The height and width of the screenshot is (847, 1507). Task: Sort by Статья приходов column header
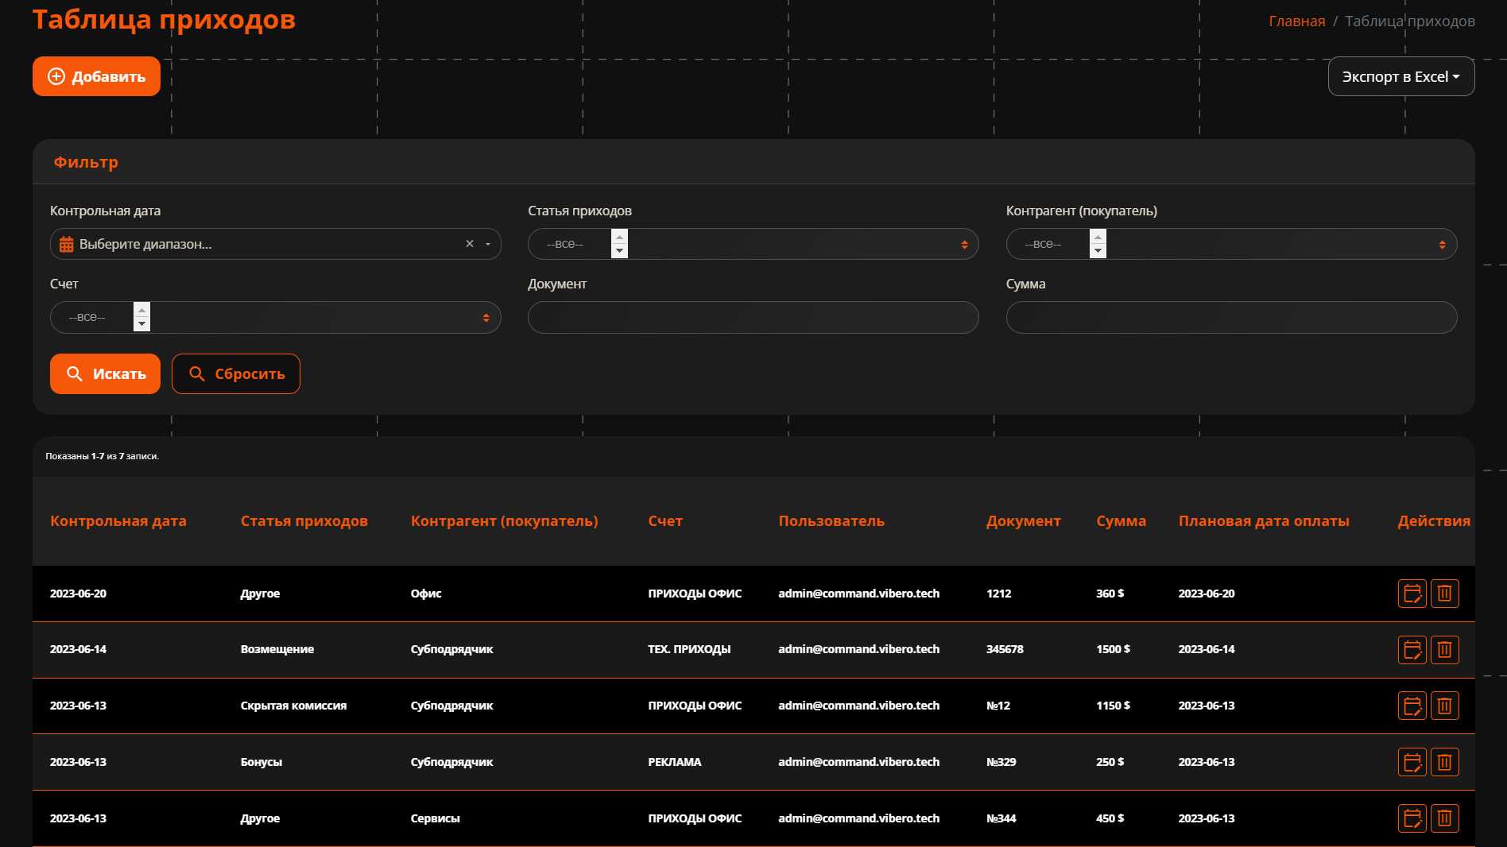pyautogui.click(x=304, y=521)
